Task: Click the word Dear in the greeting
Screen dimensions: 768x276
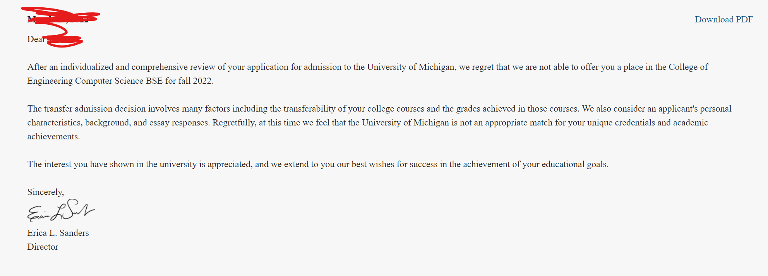Action: click(x=36, y=39)
